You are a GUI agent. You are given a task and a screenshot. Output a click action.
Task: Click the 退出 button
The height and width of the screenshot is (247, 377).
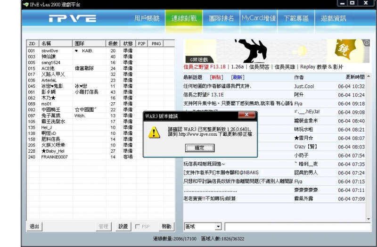[34, 227]
